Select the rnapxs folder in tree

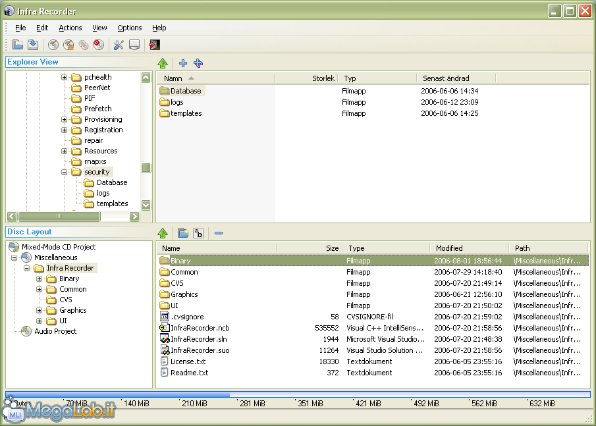[95, 161]
